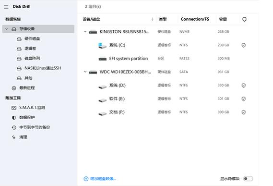Click the EFI system partition drive icon
273x186 pixels.
click(x=103, y=59)
